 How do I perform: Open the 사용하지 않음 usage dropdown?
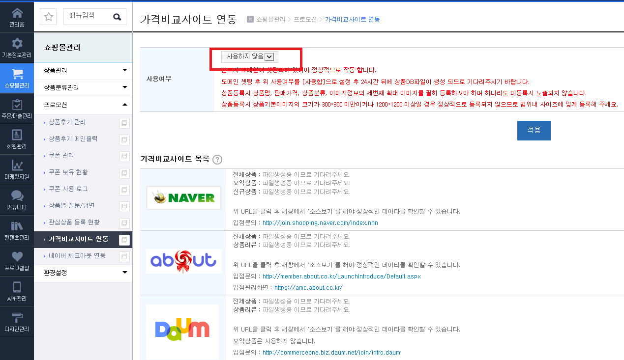[250, 57]
